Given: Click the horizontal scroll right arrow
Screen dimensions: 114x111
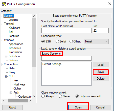Looking at the screenshot, I should [30, 100].
